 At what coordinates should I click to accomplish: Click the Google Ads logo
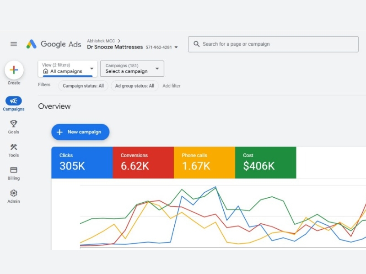coord(54,44)
